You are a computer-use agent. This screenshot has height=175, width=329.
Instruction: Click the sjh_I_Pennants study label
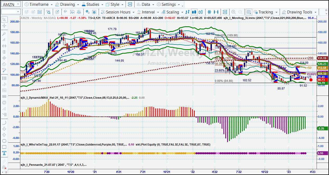54,165
